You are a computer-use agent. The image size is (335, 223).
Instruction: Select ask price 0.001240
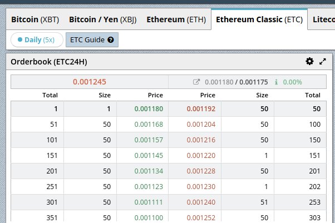pos(201,202)
